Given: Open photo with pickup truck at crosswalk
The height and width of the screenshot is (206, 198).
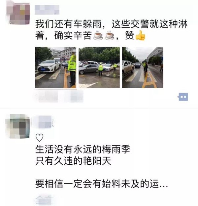Looking at the screenshot, I should pos(143,67).
